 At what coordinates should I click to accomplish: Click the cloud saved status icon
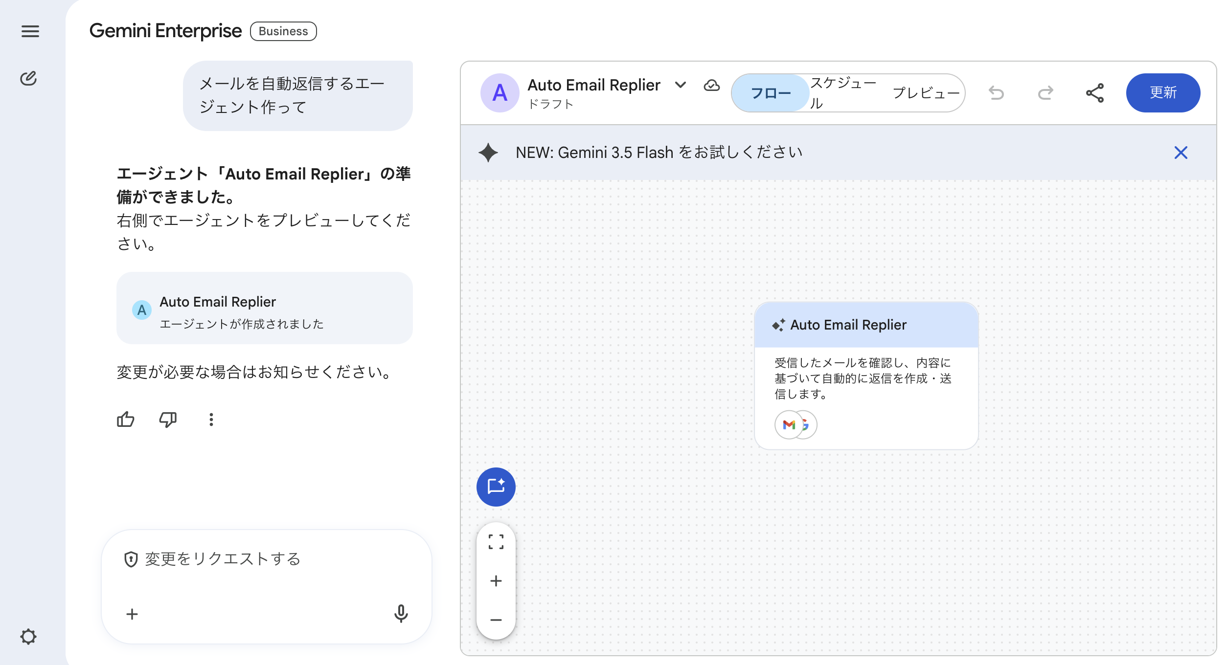pos(711,85)
